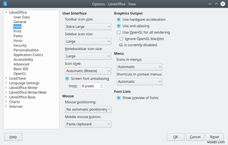The width and height of the screenshot is (228, 145).
Task: Expand the LibreOffice Base tree node
Action: 6,97
